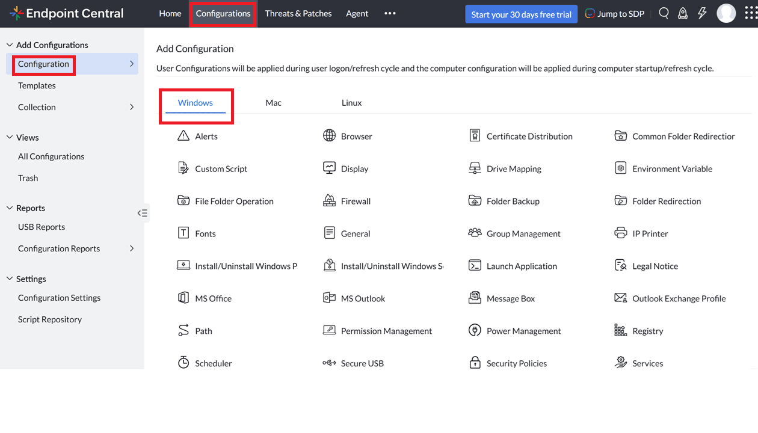Screen dimensions: 758x433
Task: Click Jump to SDP link
Action: point(614,14)
